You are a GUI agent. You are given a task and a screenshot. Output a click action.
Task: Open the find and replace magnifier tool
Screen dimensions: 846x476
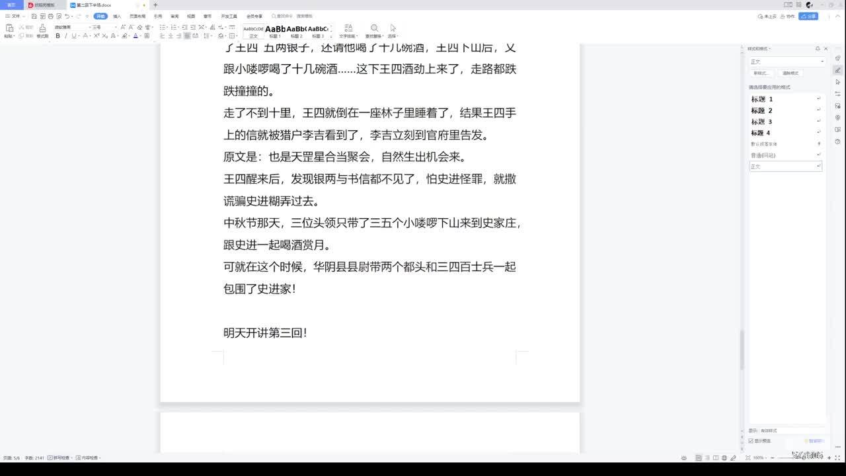point(374,30)
